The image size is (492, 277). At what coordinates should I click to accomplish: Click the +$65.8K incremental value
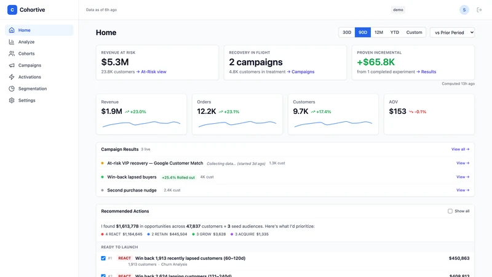coord(376,62)
